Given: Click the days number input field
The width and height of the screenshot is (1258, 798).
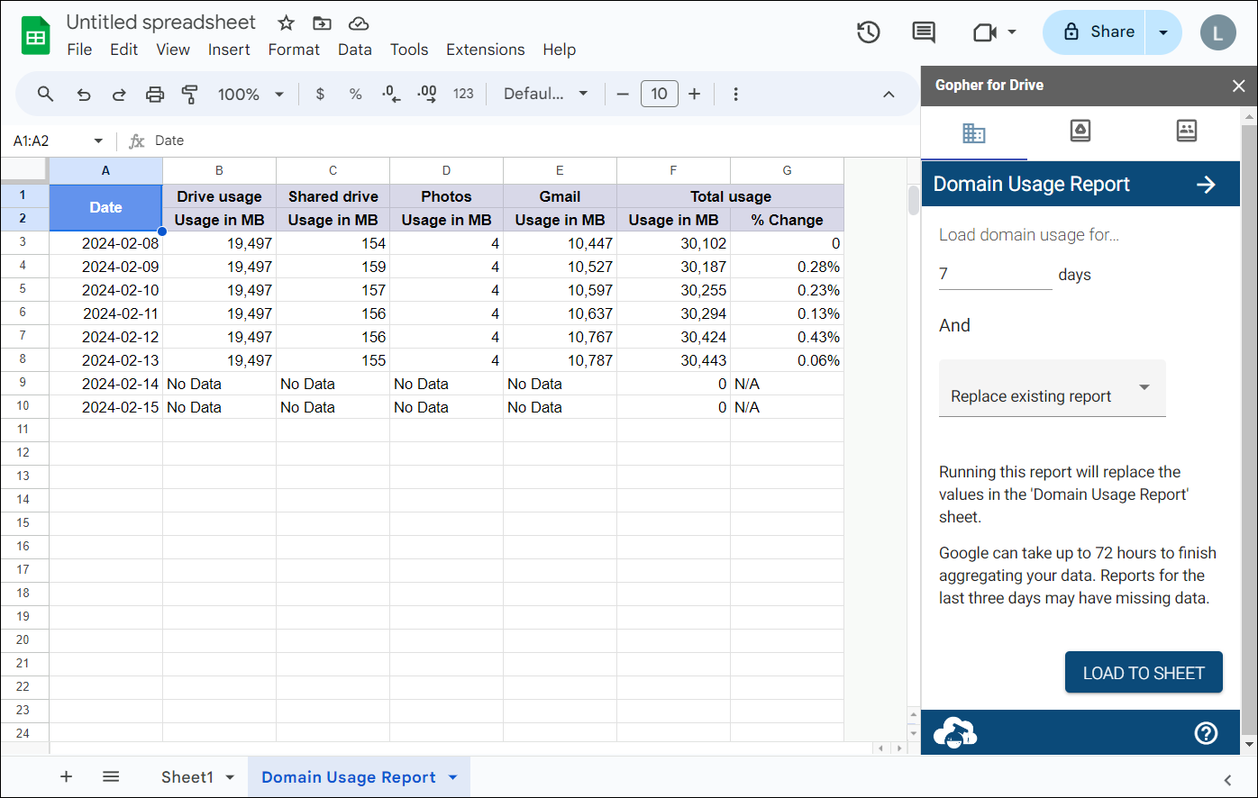Looking at the screenshot, I should 995,275.
